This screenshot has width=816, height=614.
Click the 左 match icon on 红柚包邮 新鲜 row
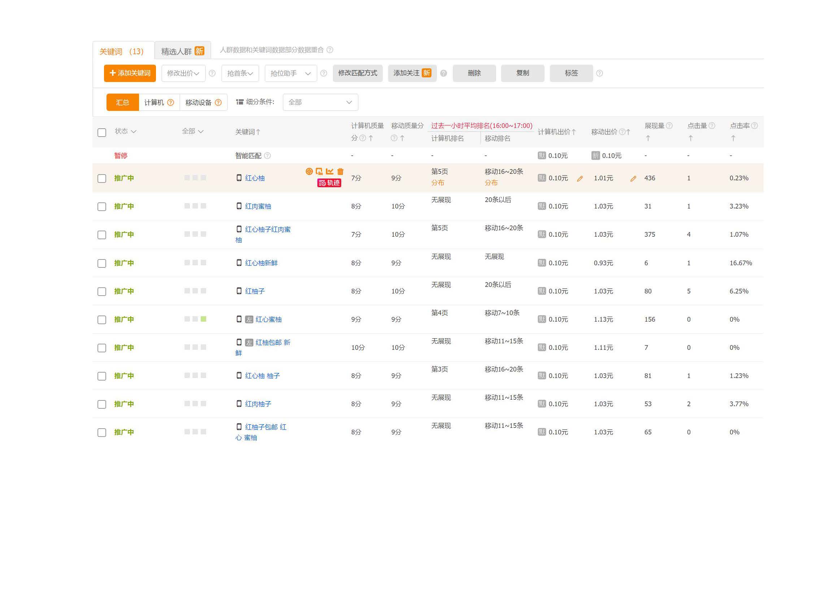point(249,343)
